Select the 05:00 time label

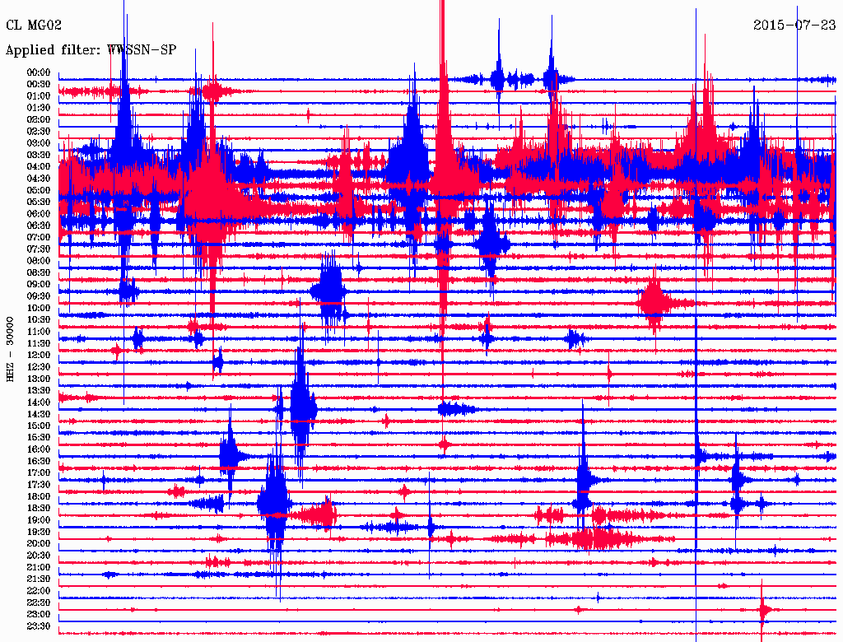39,190
